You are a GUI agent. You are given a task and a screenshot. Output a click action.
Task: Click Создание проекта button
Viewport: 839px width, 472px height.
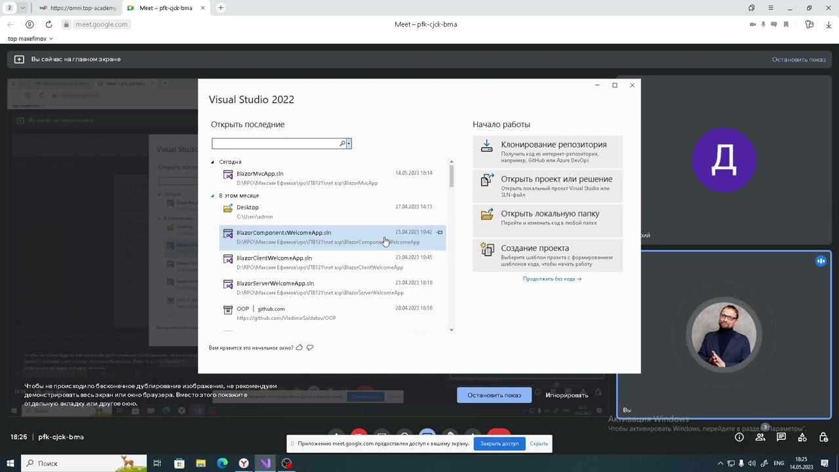point(547,256)
